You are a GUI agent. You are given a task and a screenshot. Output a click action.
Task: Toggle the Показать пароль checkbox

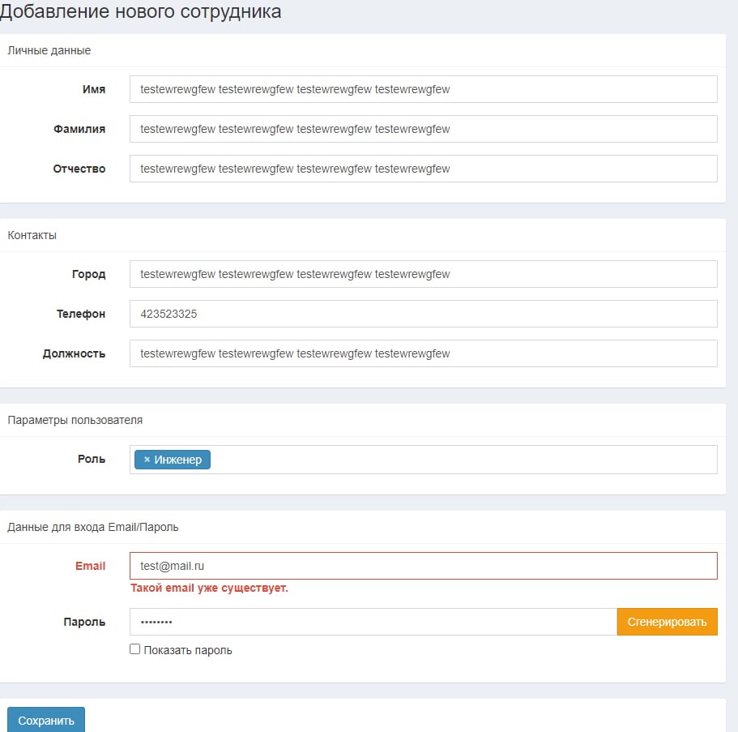click(135, 649)
